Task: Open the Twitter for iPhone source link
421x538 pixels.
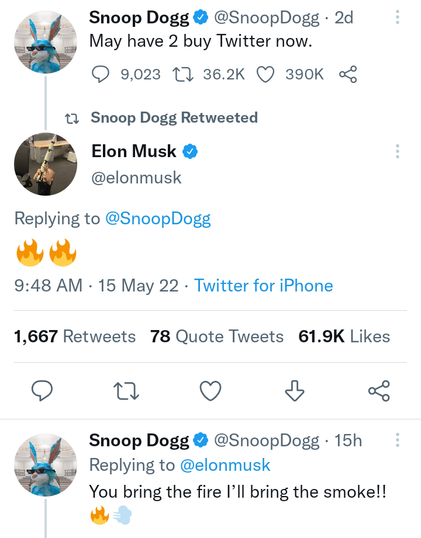Action: pyautogui.click(x=263, y=286)
